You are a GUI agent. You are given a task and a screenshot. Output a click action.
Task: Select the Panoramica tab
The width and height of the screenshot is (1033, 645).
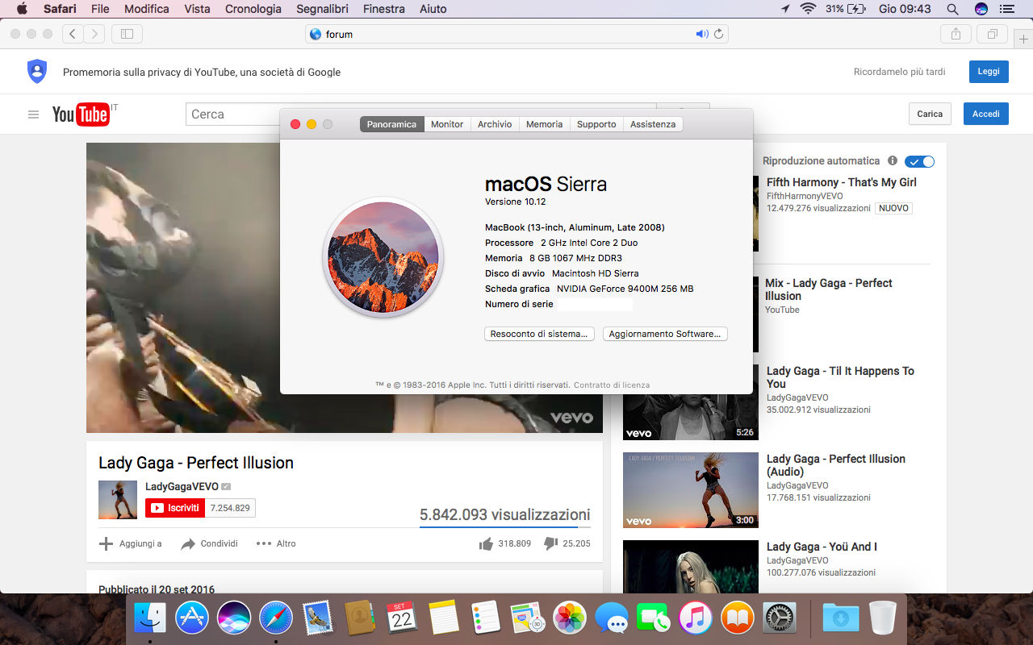click(391, 124)
